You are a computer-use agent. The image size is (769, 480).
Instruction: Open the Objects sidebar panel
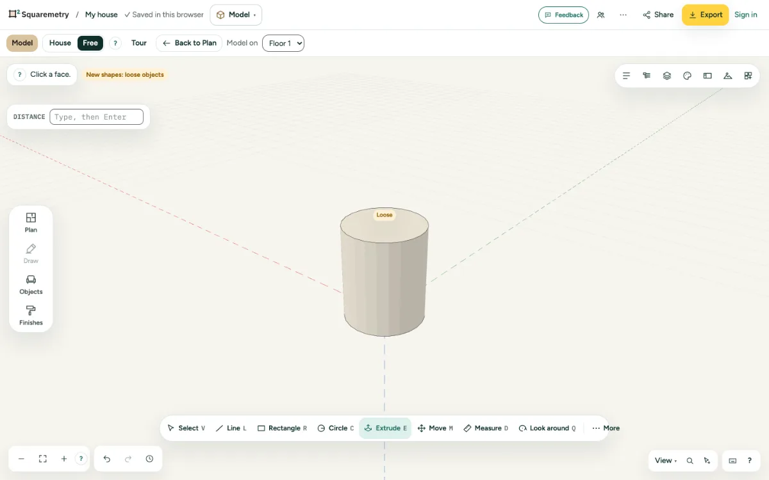(31, 285)
